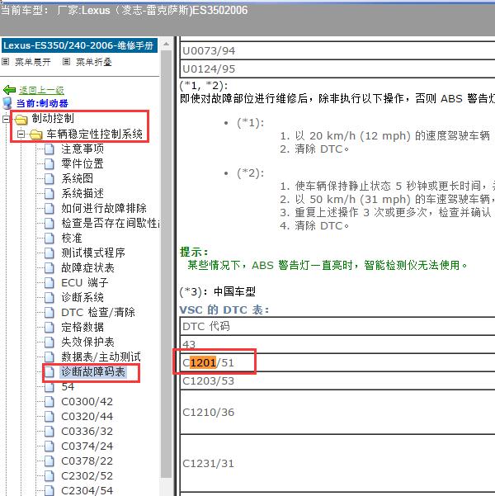Screen dimensions: 495x496
Task: Open the 故障症状表 page
Action: click(87, 268)
